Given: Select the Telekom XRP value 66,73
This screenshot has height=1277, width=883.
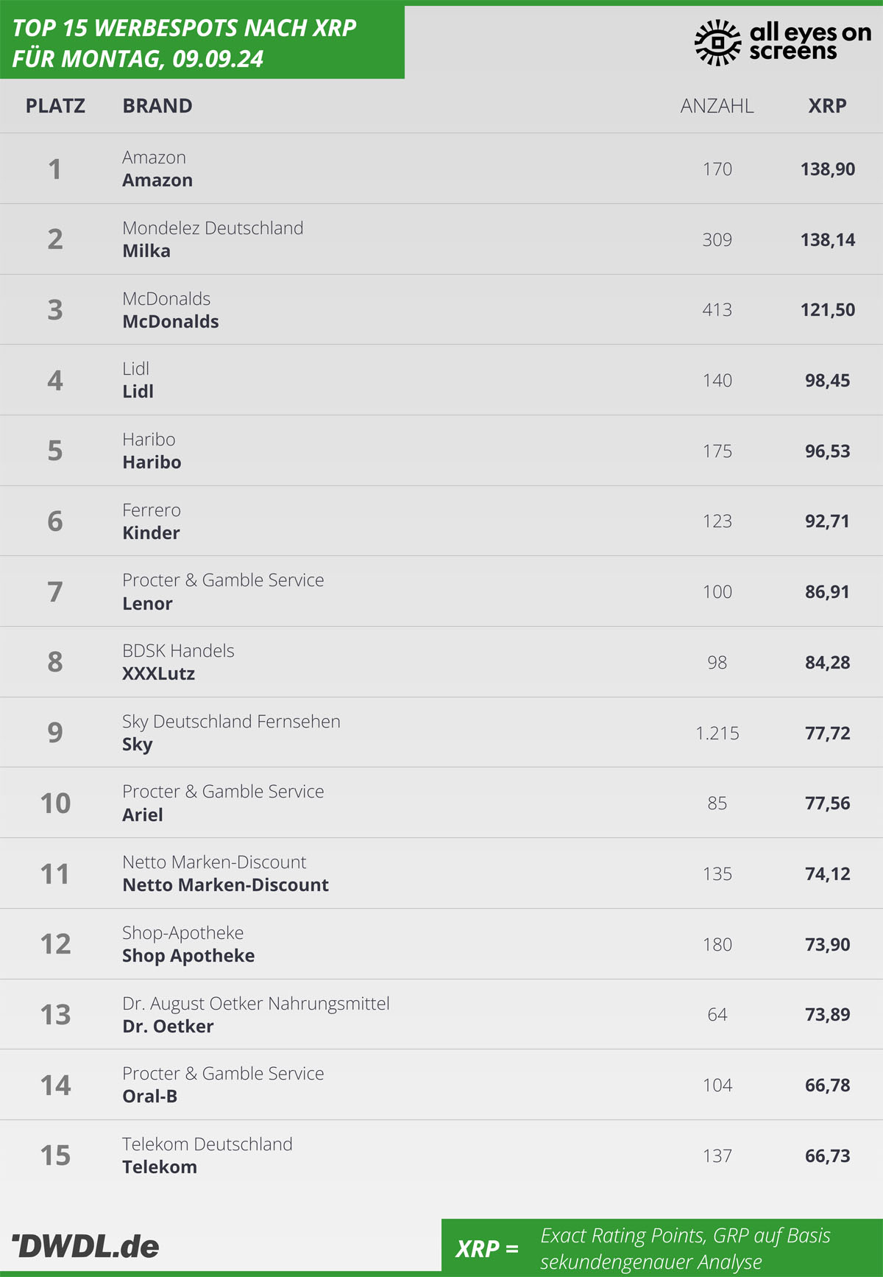Looking at the screenshot, I should click(x=827, y=1155).
